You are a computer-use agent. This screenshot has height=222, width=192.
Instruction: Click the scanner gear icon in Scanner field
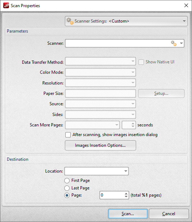pyautogui.click(x=174, y=43)
